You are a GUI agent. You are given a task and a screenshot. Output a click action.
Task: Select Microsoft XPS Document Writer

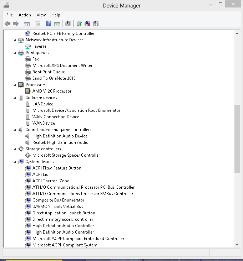click(62, 66)
